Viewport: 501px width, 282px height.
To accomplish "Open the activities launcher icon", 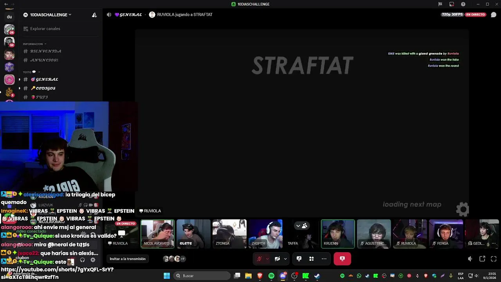I will pyautogui.click(x=312, y=259).
